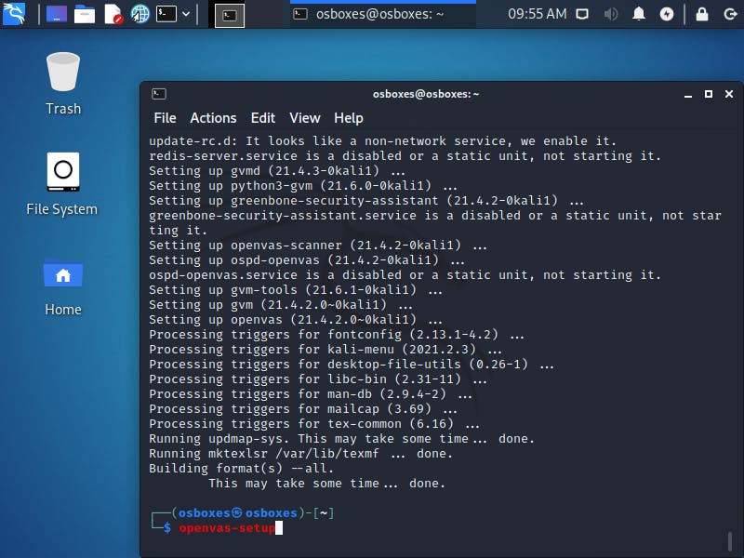Viewport: 744px width, 558px height.
Task: Launch the web browser globe icon
Action: (x=140, y=14)
